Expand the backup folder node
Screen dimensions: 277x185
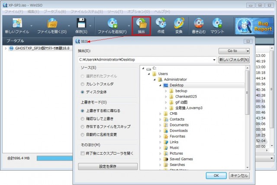(x=166, y=91)
